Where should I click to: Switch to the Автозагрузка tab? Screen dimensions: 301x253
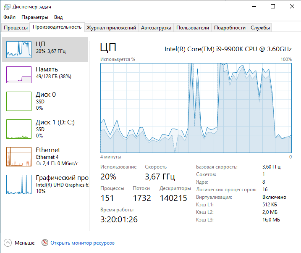point(156,28)
